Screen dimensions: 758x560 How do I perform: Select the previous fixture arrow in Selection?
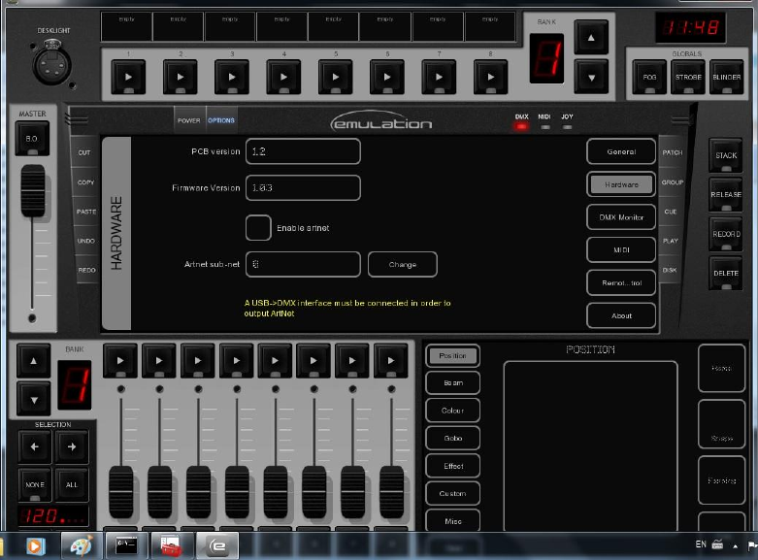(35, 446)
